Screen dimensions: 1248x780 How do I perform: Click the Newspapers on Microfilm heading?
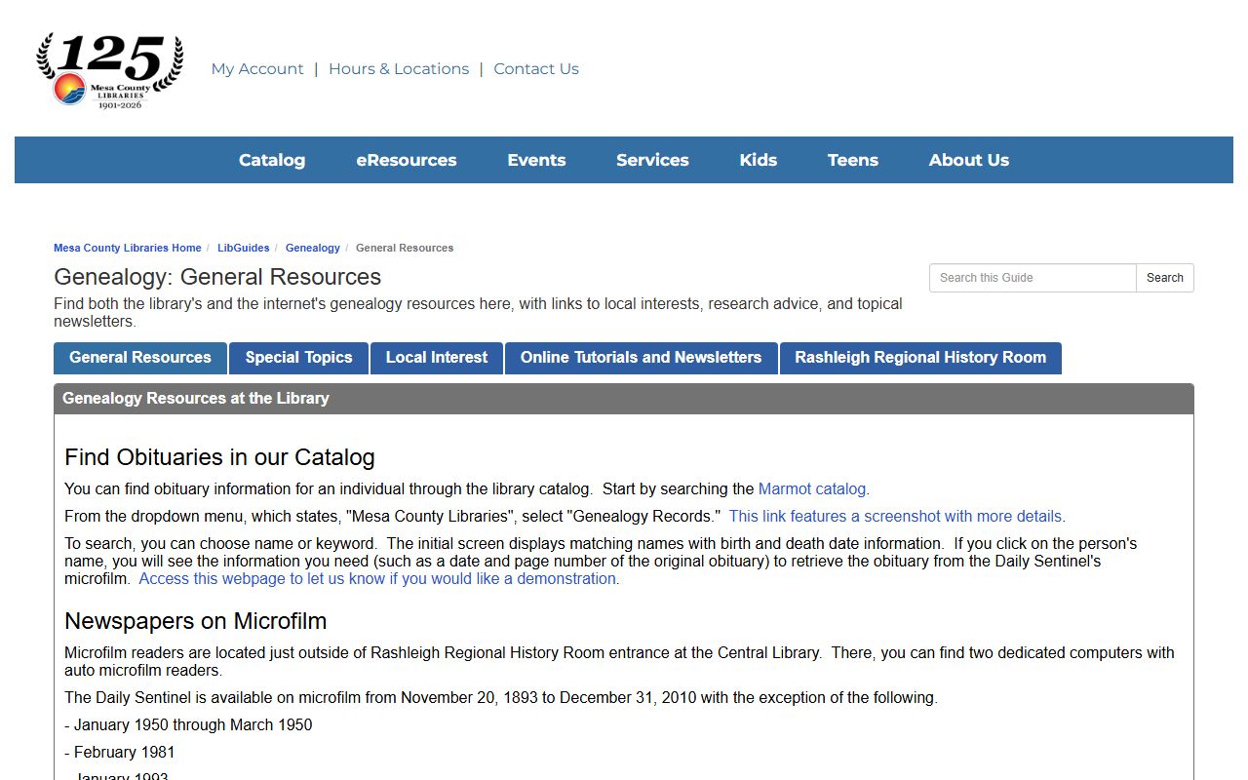pyautogui.click(x=195, y=621)
